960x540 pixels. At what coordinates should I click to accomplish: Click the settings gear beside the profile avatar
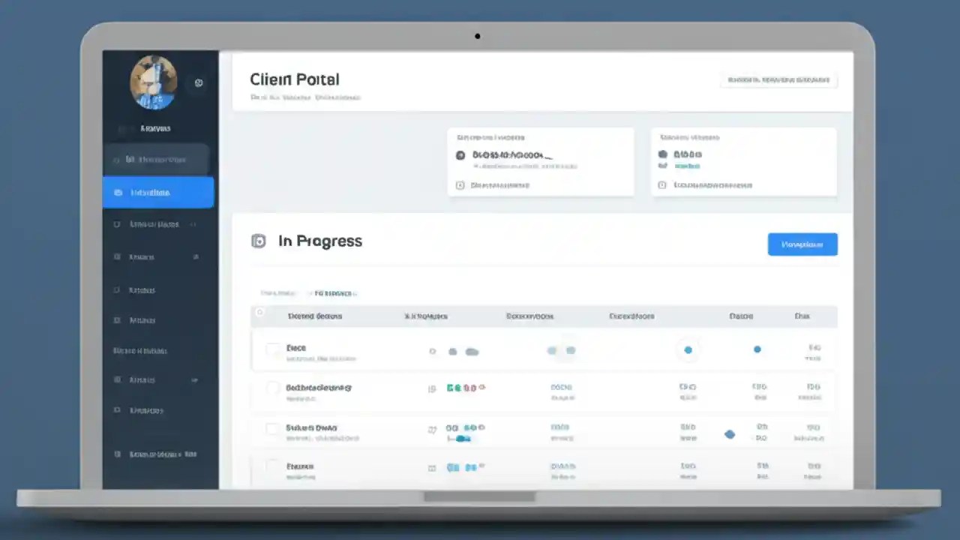[x=198, y=82]
